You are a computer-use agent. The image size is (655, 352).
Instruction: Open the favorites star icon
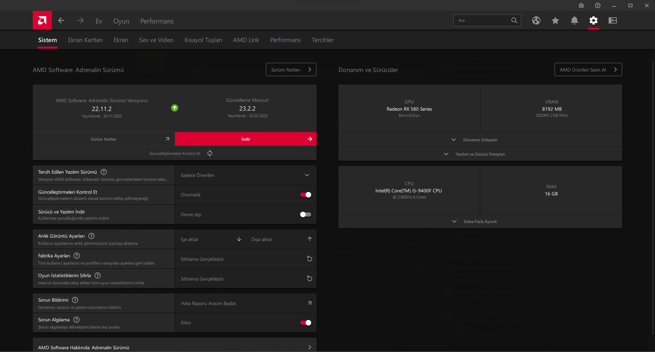pos(555,20)
